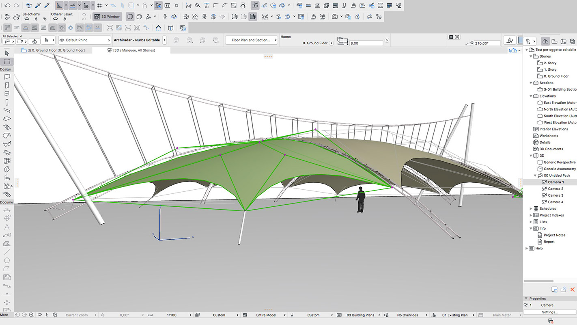Toggle the Suspend Groups icon
Image resolution: width=577 pixels, height=325 pixels.
(x=158, y=6)
